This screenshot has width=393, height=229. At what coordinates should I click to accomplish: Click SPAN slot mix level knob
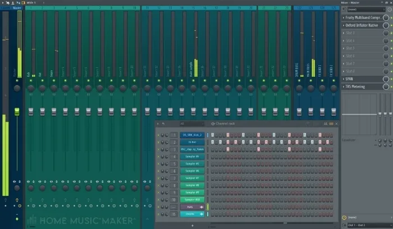(386, 79)
